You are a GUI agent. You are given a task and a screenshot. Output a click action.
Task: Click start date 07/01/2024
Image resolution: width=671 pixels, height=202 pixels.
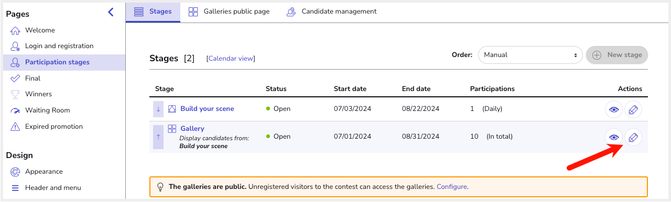click(x=353, y=137)
